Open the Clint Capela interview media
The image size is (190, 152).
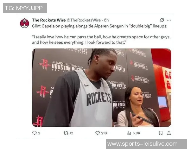(102, 88)
